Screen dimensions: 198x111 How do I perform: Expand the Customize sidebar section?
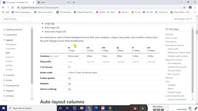click(10, 35)
